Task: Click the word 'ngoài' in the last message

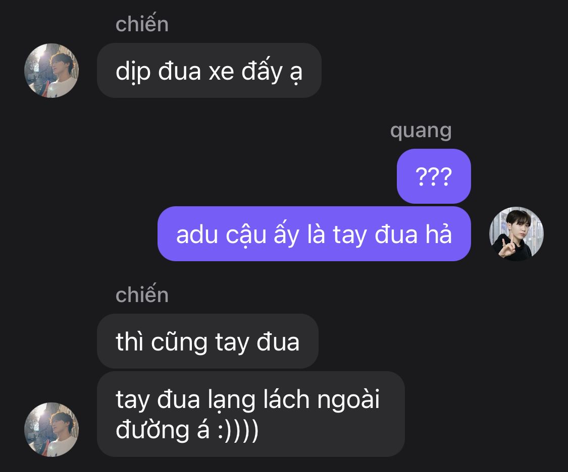Action: (348, 399)
